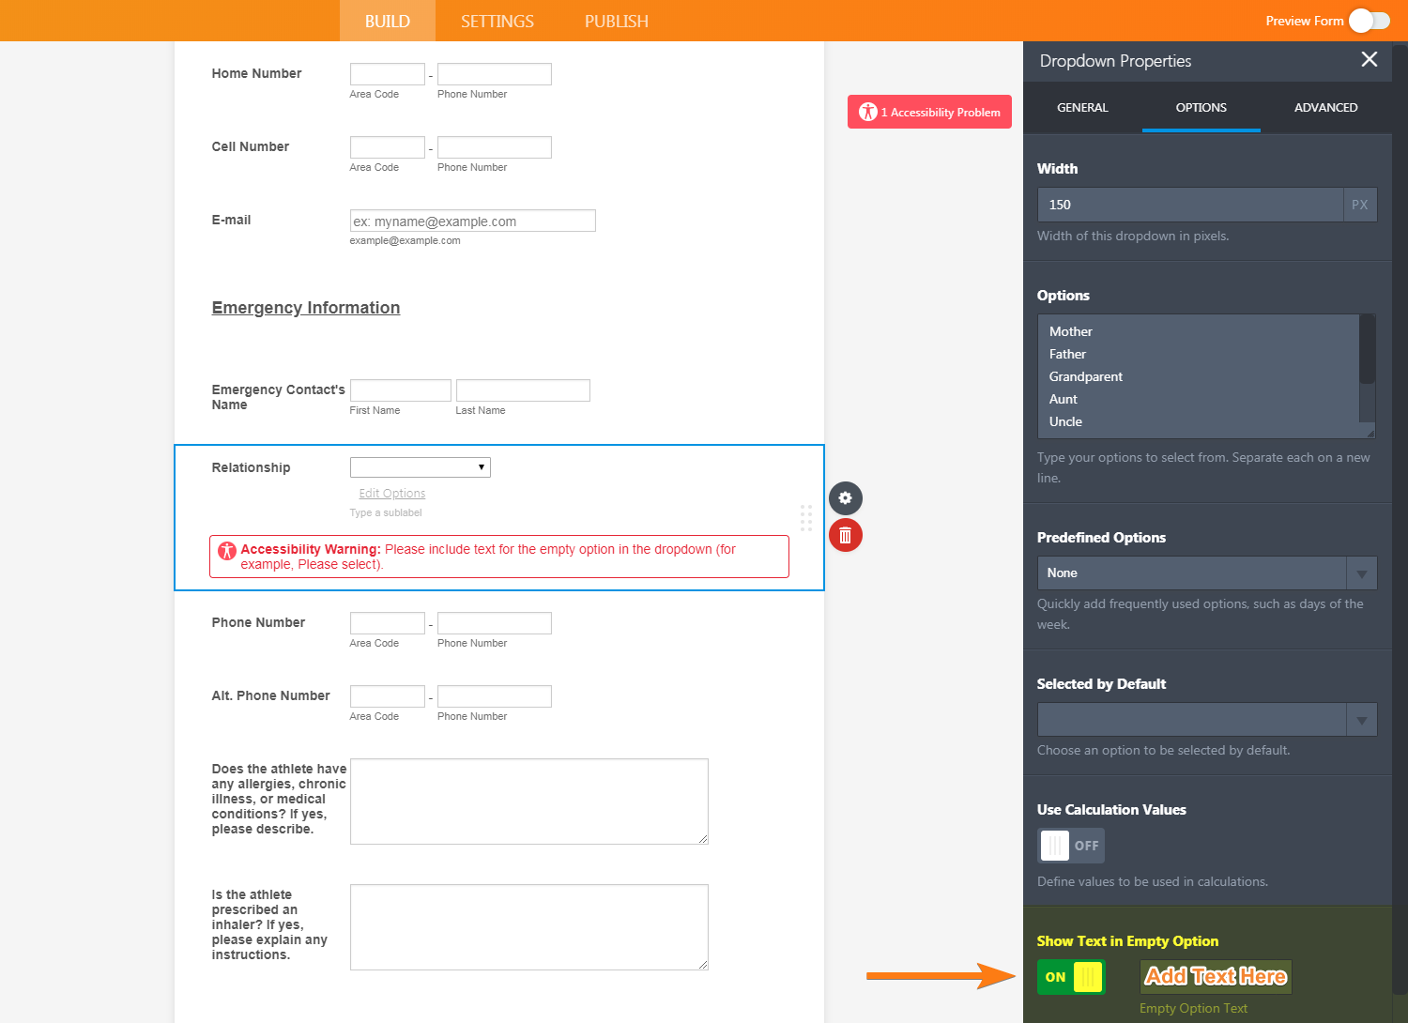
Task: Click the accessibility icon in problem badge
Action: tap(868, 112)
